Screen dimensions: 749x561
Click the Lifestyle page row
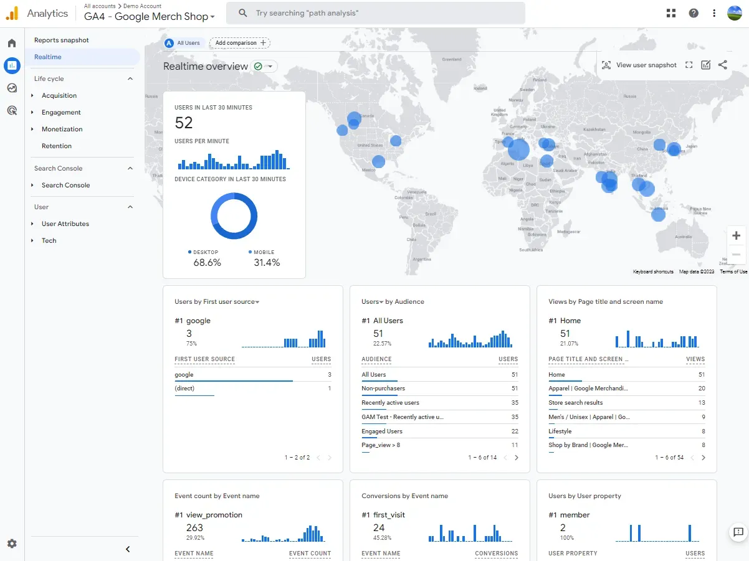tap(627, 432)
